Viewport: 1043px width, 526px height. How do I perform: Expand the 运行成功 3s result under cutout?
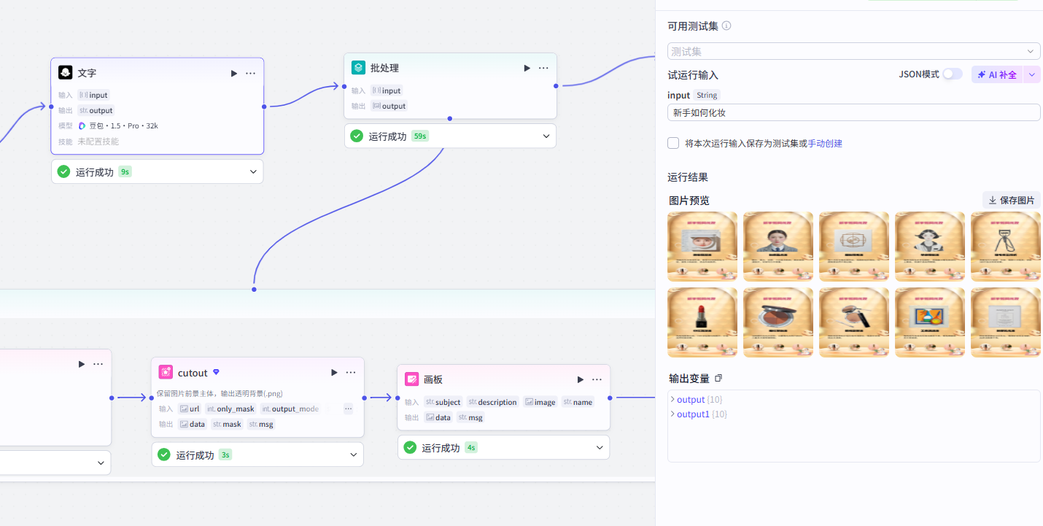354,455
